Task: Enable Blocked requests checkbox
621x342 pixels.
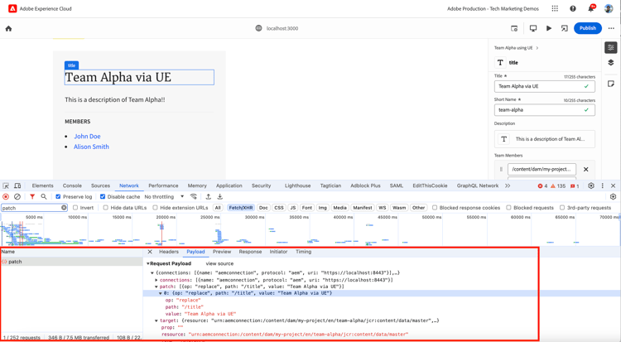Action: (x=508, y=208)
